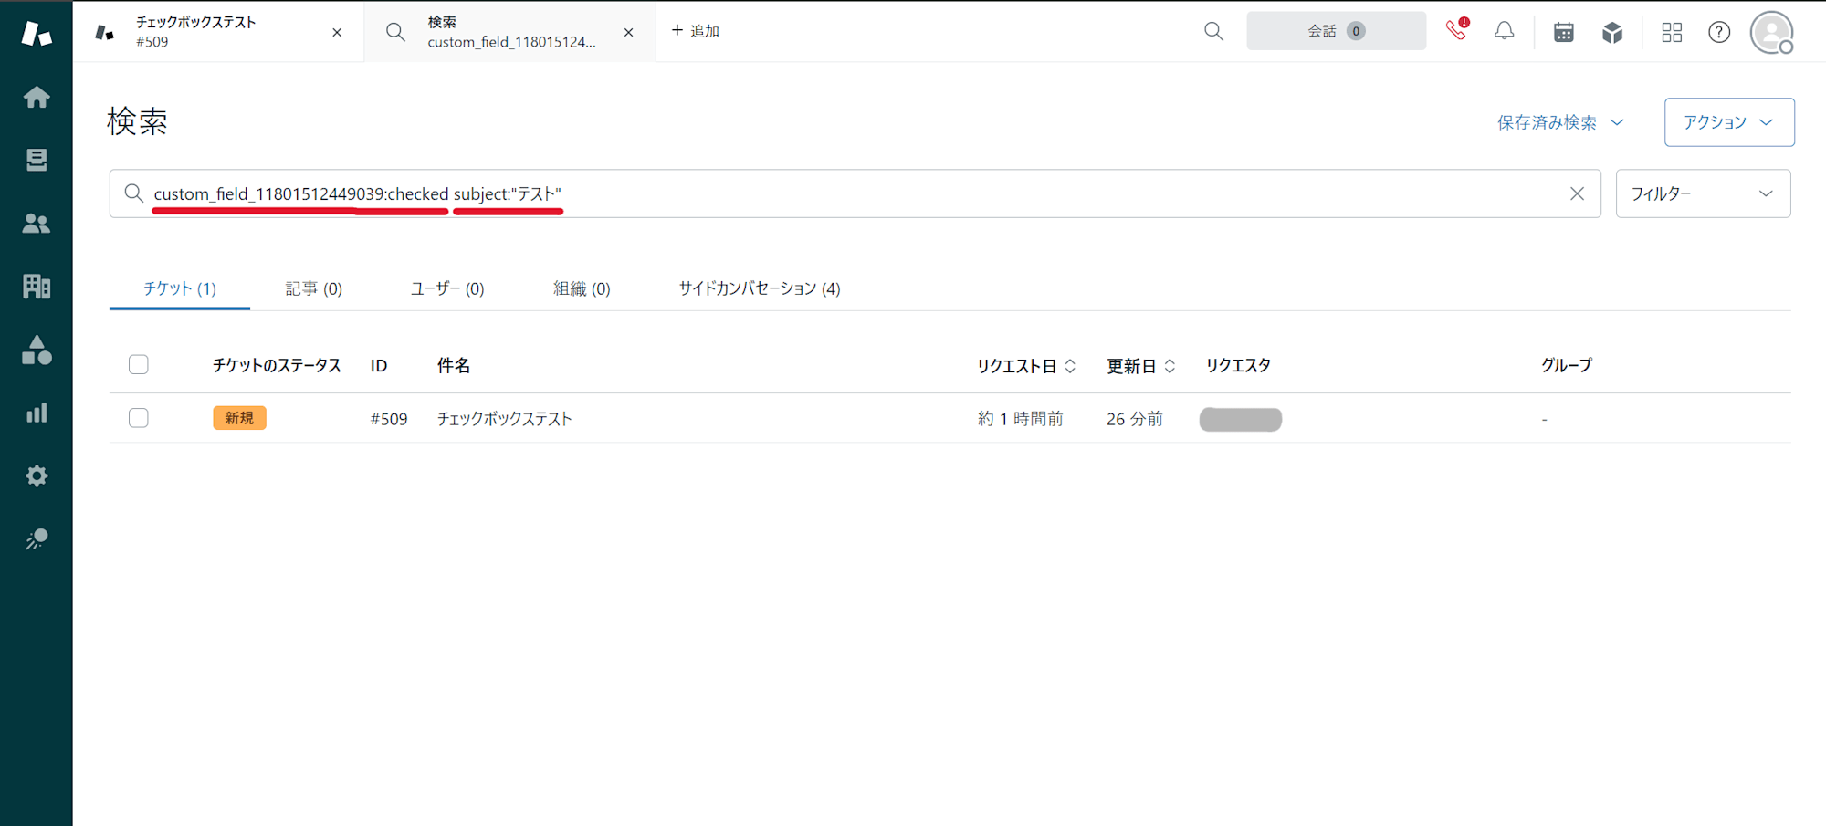Click the Zendesk logo in sidebar

[x=37, y=34]
